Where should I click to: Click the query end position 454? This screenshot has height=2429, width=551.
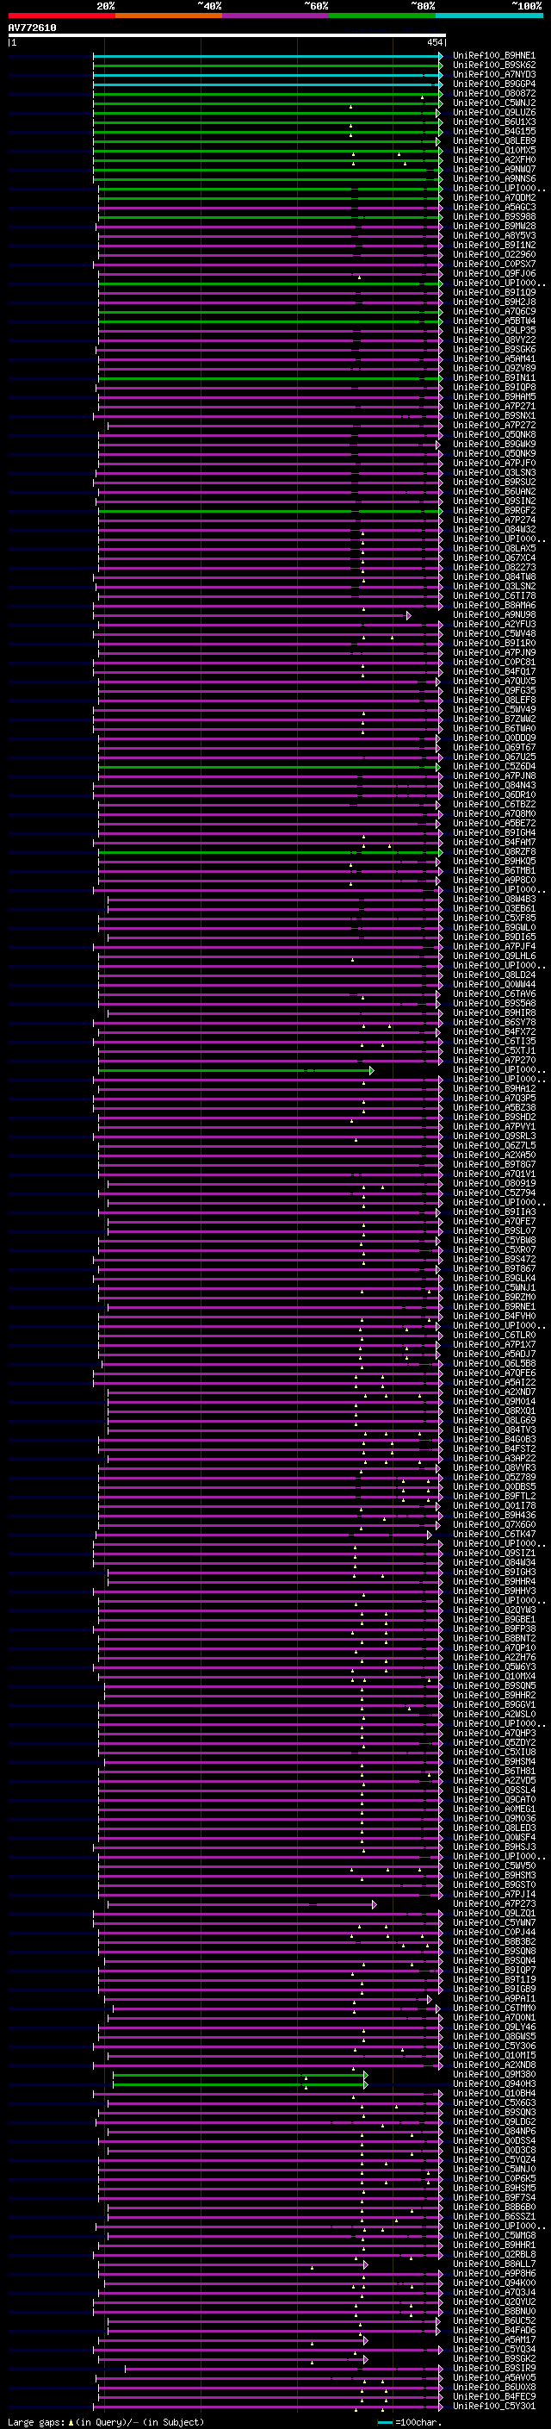click(434, 43)
